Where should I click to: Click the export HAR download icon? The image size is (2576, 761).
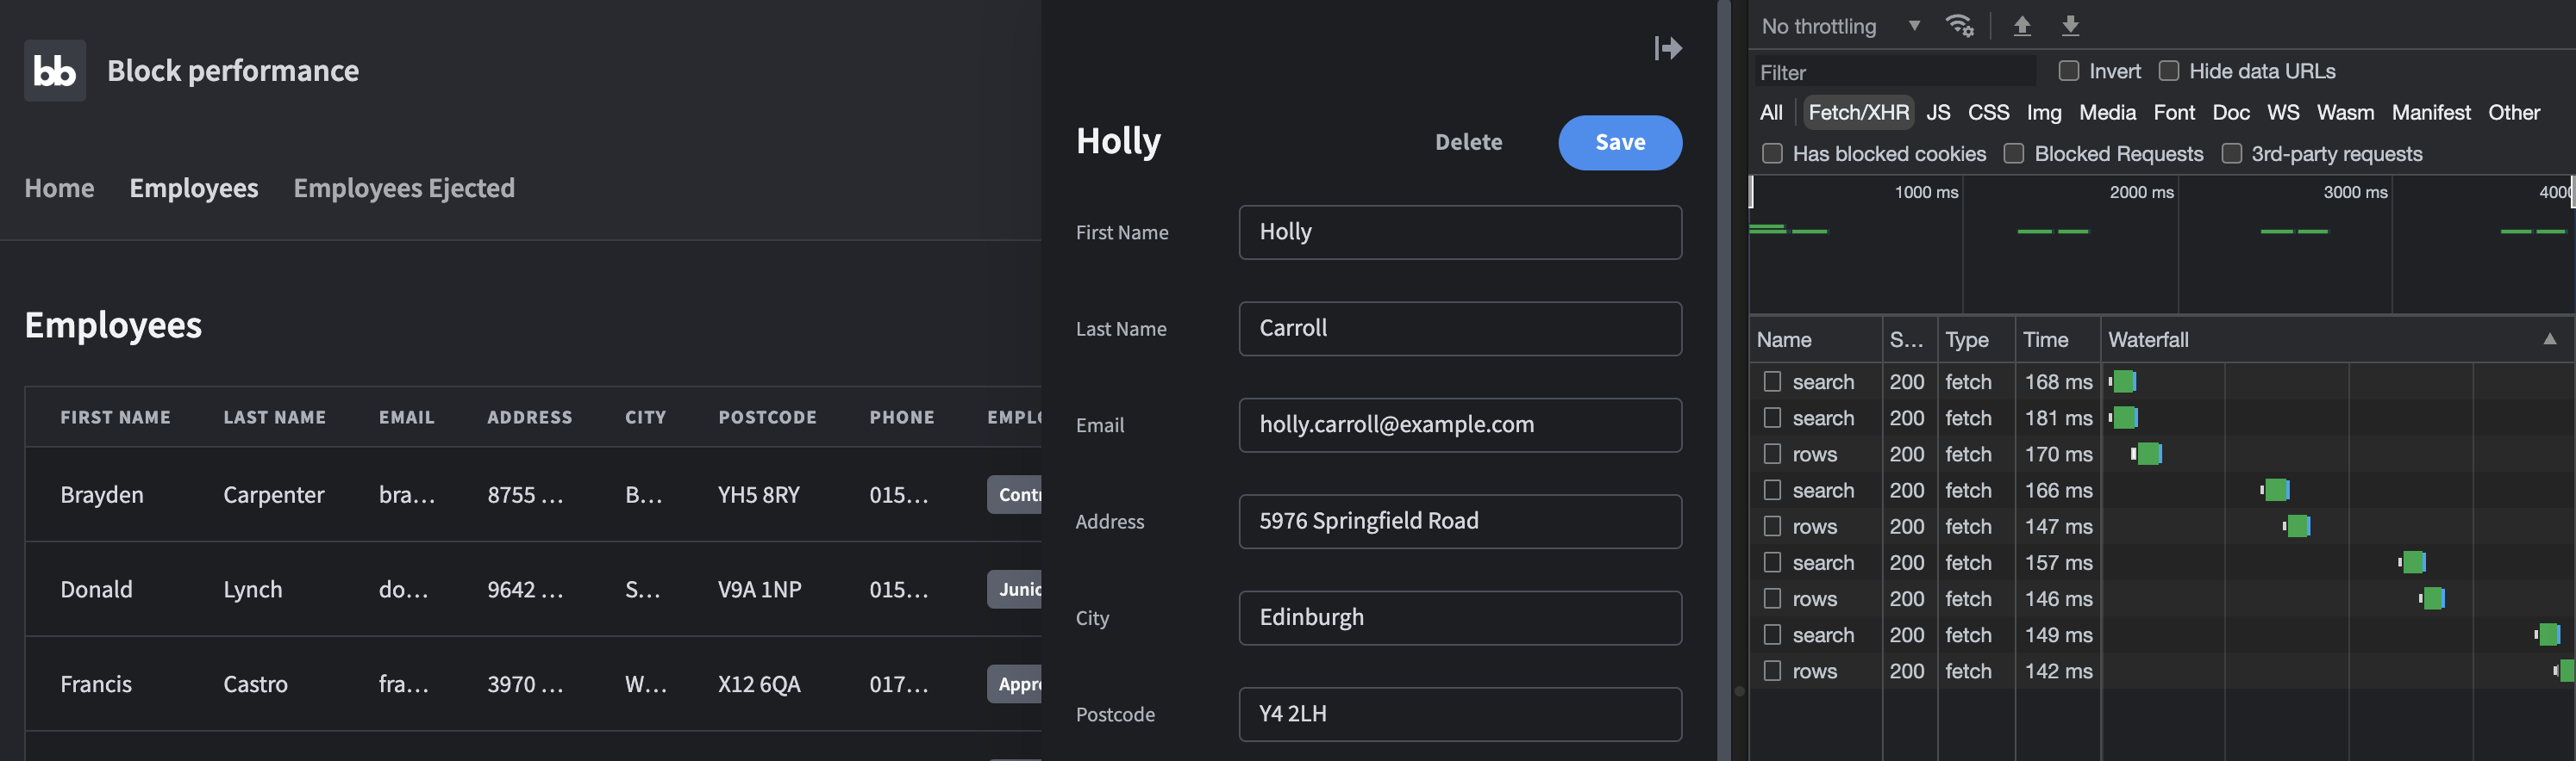click(2070, 26)
